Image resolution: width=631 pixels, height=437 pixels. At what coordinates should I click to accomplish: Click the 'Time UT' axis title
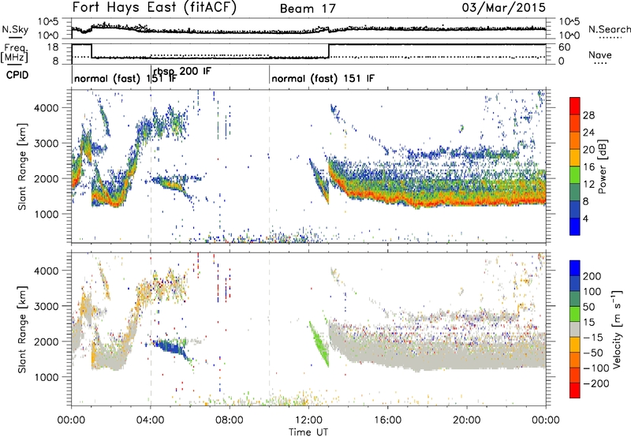point(308,432)
